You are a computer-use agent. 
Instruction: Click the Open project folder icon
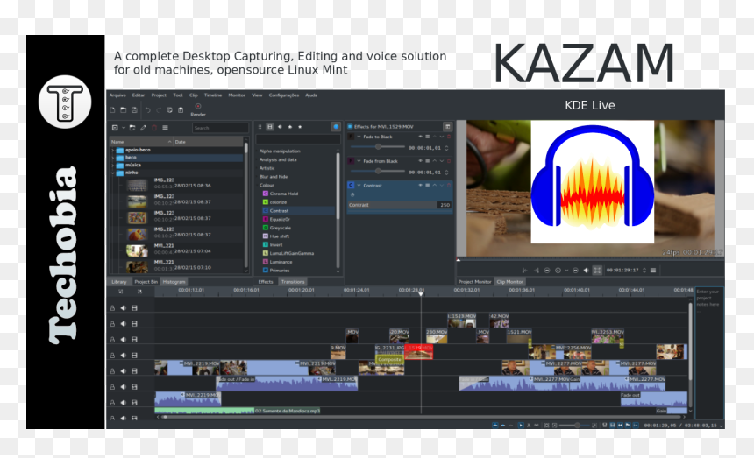123,110
